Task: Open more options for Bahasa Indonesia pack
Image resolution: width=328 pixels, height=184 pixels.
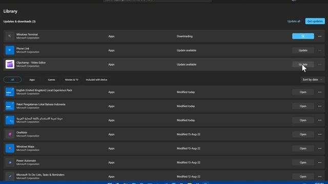Action: (x=320, y=106)
